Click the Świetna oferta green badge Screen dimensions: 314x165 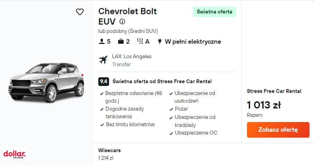pos(214,12)
